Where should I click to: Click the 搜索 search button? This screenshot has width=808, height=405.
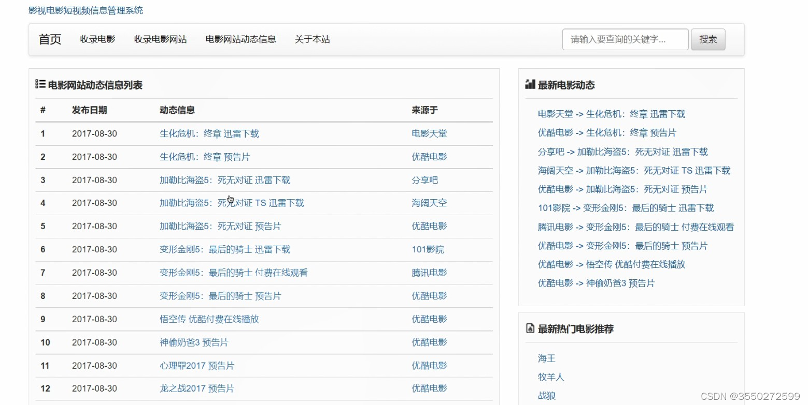click(x=707, y=39)
